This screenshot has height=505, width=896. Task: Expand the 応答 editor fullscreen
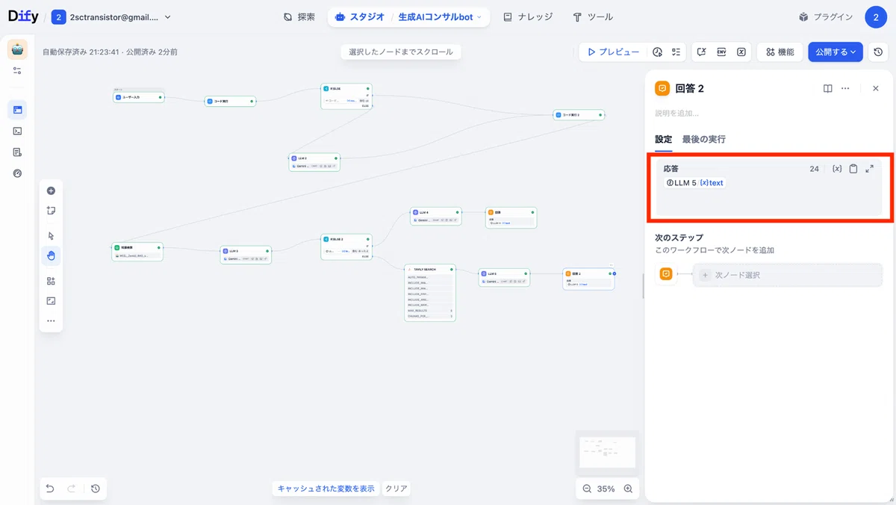click(x=870, y=169)
